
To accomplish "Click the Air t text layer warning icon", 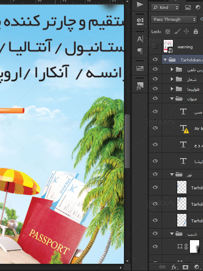I will pyautogui.click(x=186, y=131).
